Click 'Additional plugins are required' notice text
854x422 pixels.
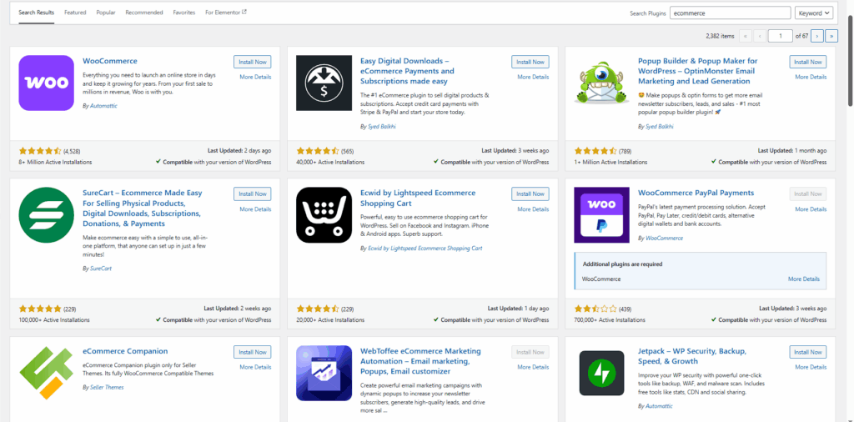(x=622, y=264)
